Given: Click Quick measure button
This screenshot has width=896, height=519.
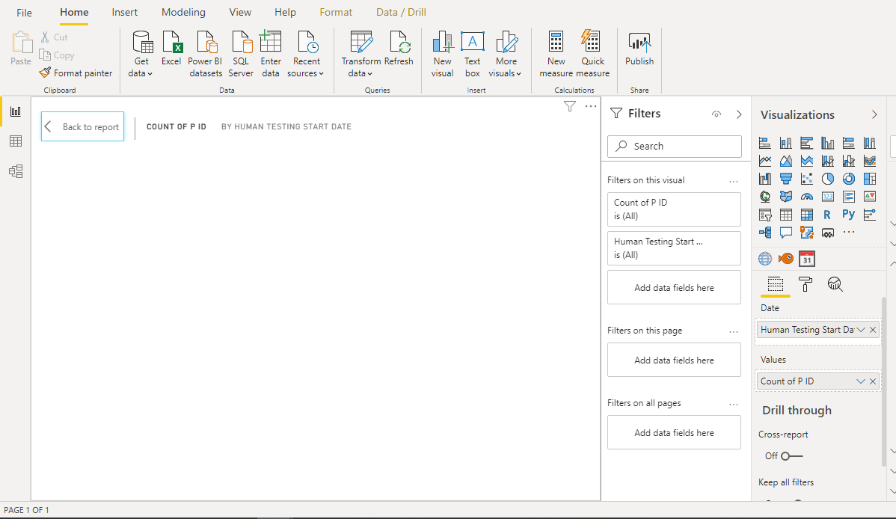Looking at the screenshot, I should (592, 55).
